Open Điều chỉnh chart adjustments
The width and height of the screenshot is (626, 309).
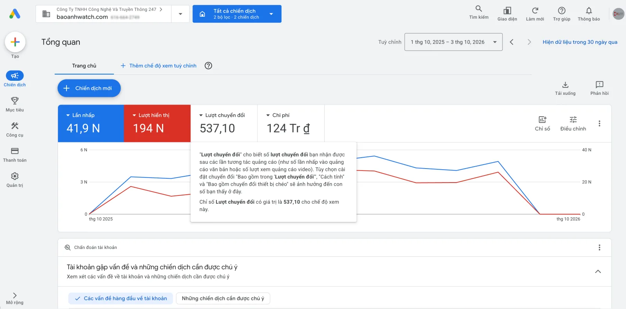(573, 123)
